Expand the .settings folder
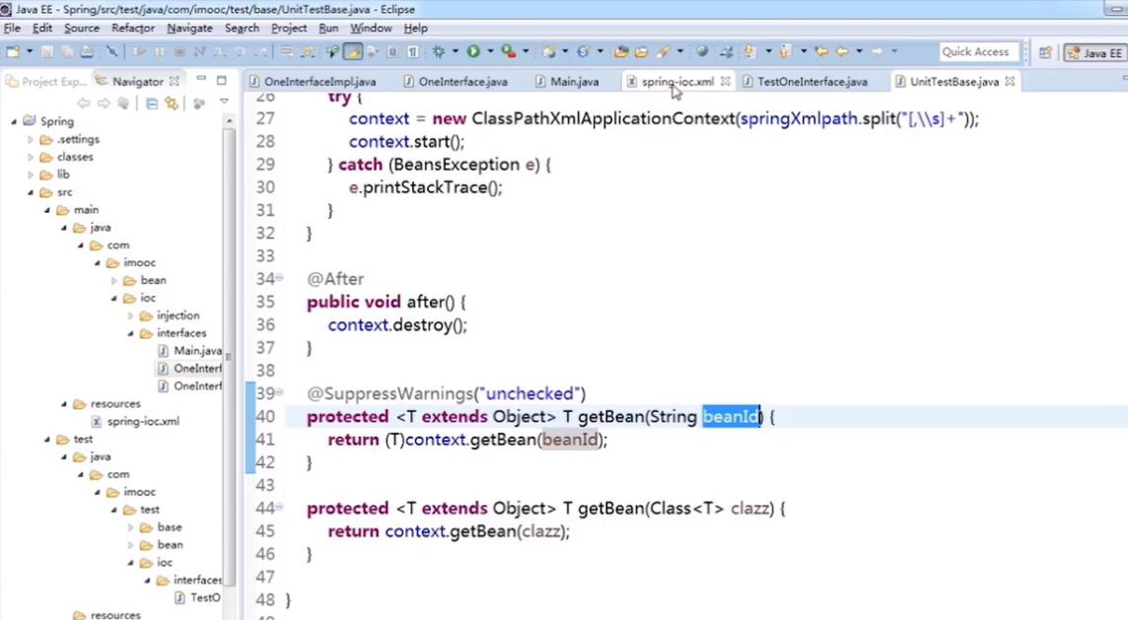This screenshot has width=1128, height=620. pos(31,140)
